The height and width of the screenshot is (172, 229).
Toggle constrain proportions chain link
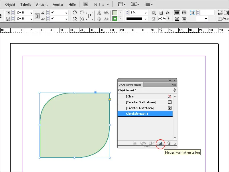tap(37, 16)
